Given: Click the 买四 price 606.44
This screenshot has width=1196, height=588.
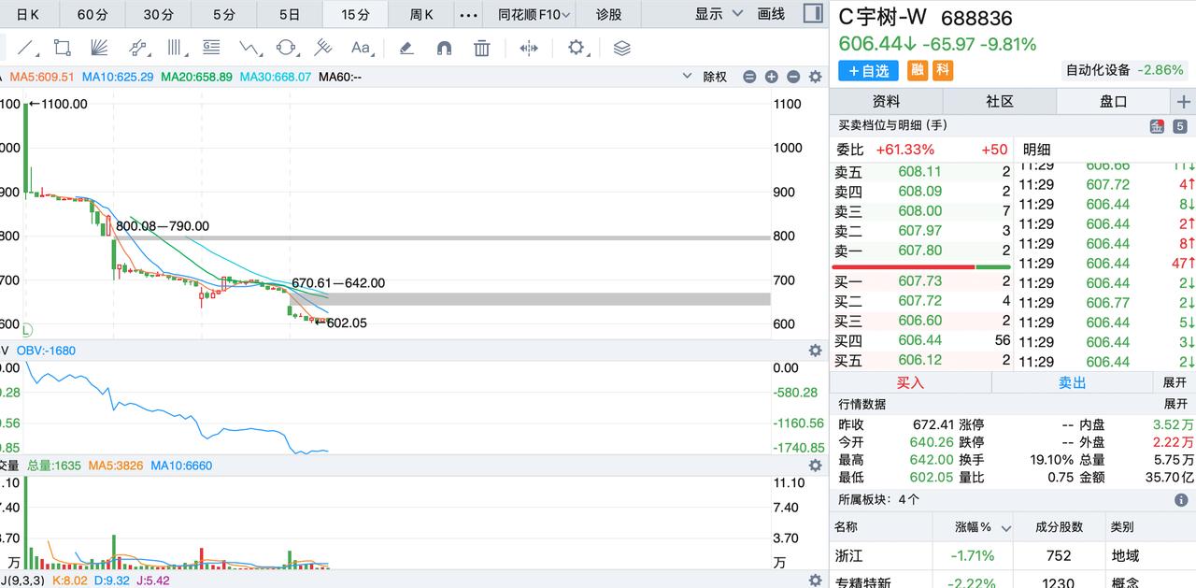Looking at the screenshot, I should [919, 340].
